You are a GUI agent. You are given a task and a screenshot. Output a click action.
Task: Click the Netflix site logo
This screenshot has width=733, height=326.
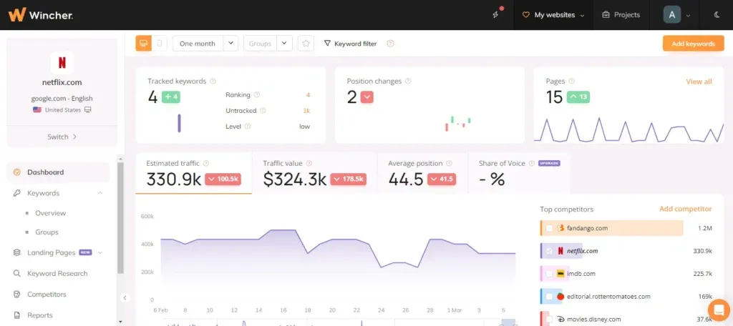coord(62,63)
